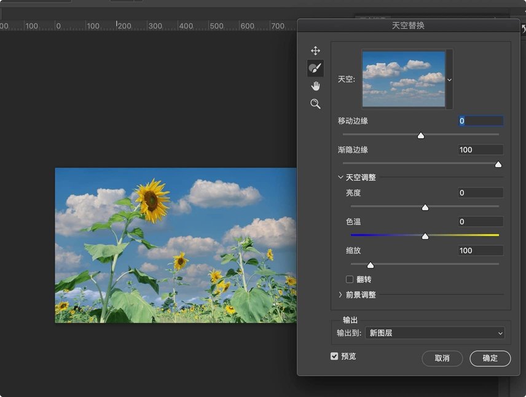Viewport: 526px width, 397px height.
Task: Click the sky preset thumbnail preview
Action: [x=403, y=79]
